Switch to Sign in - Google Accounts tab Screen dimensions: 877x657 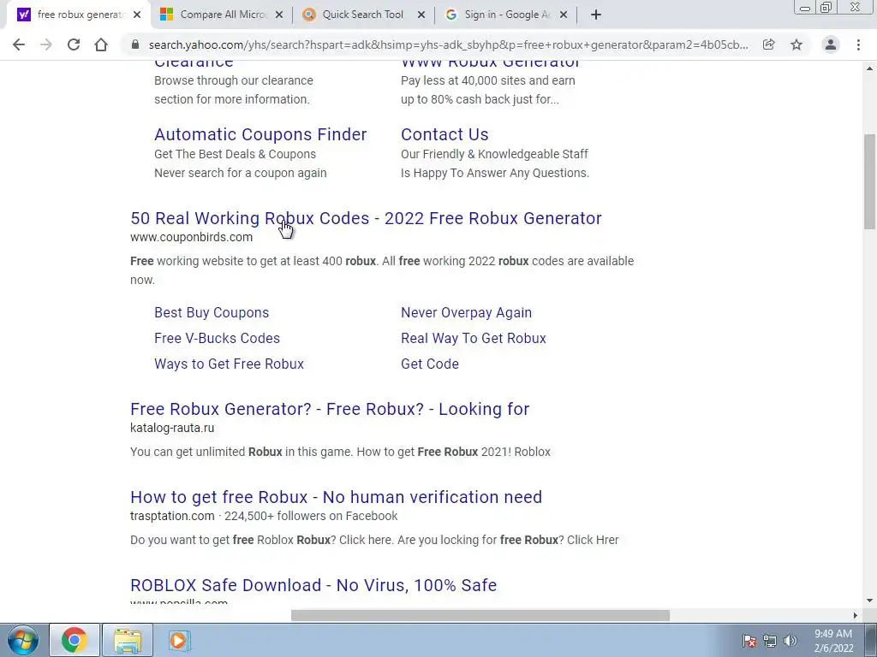505,15
